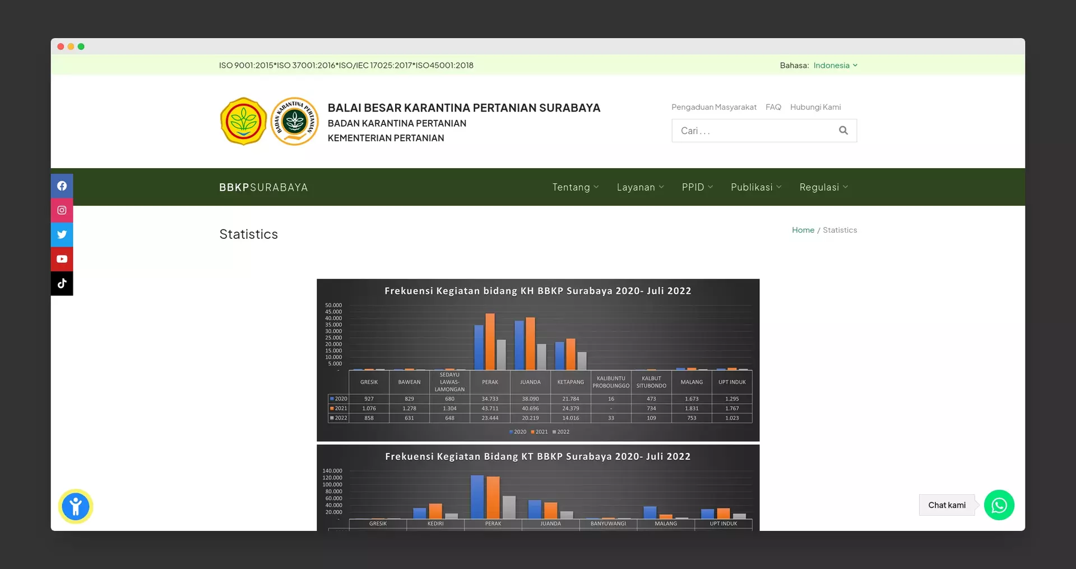Open the Publikasi menu
Viewport: 1076px width, 569px height.
(755, 187)
